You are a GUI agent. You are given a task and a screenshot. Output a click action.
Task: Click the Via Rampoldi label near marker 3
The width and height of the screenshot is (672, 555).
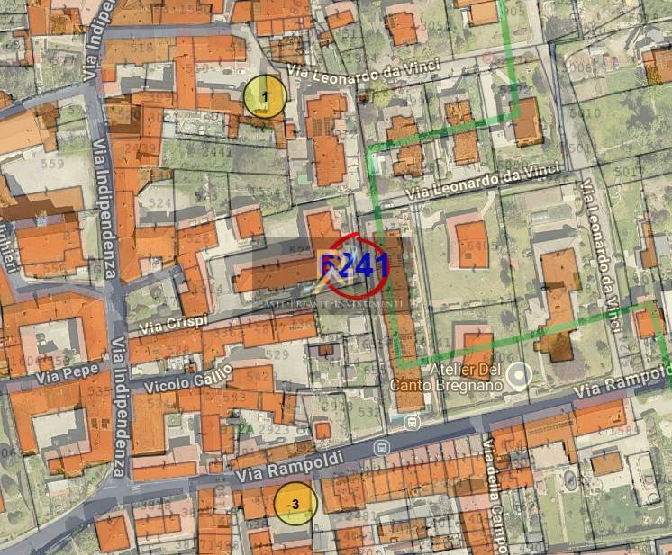[290, 467]
